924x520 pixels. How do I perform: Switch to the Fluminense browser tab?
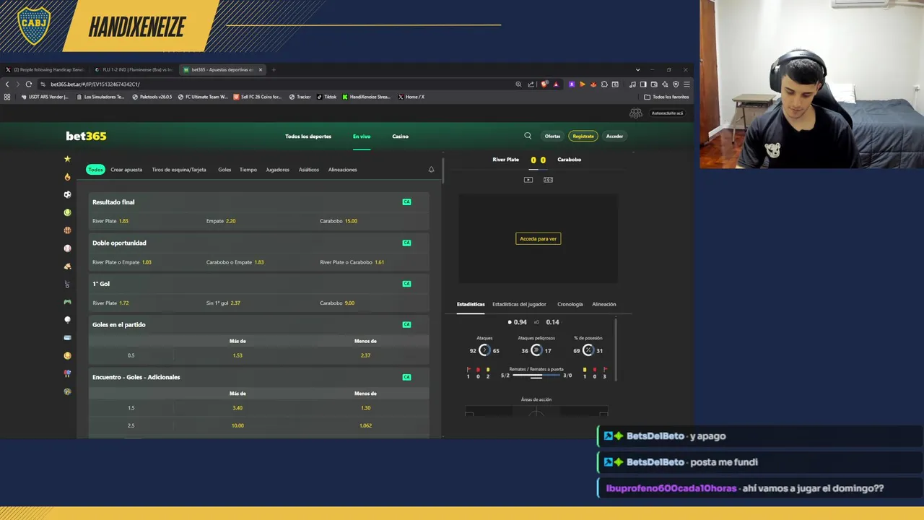click(x=134, y=70)
